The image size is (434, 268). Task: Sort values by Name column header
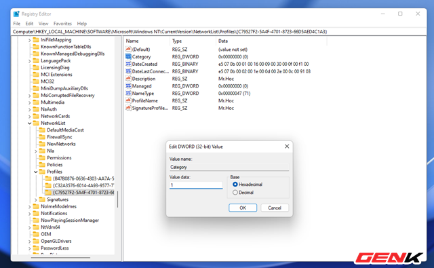point(146,41)
